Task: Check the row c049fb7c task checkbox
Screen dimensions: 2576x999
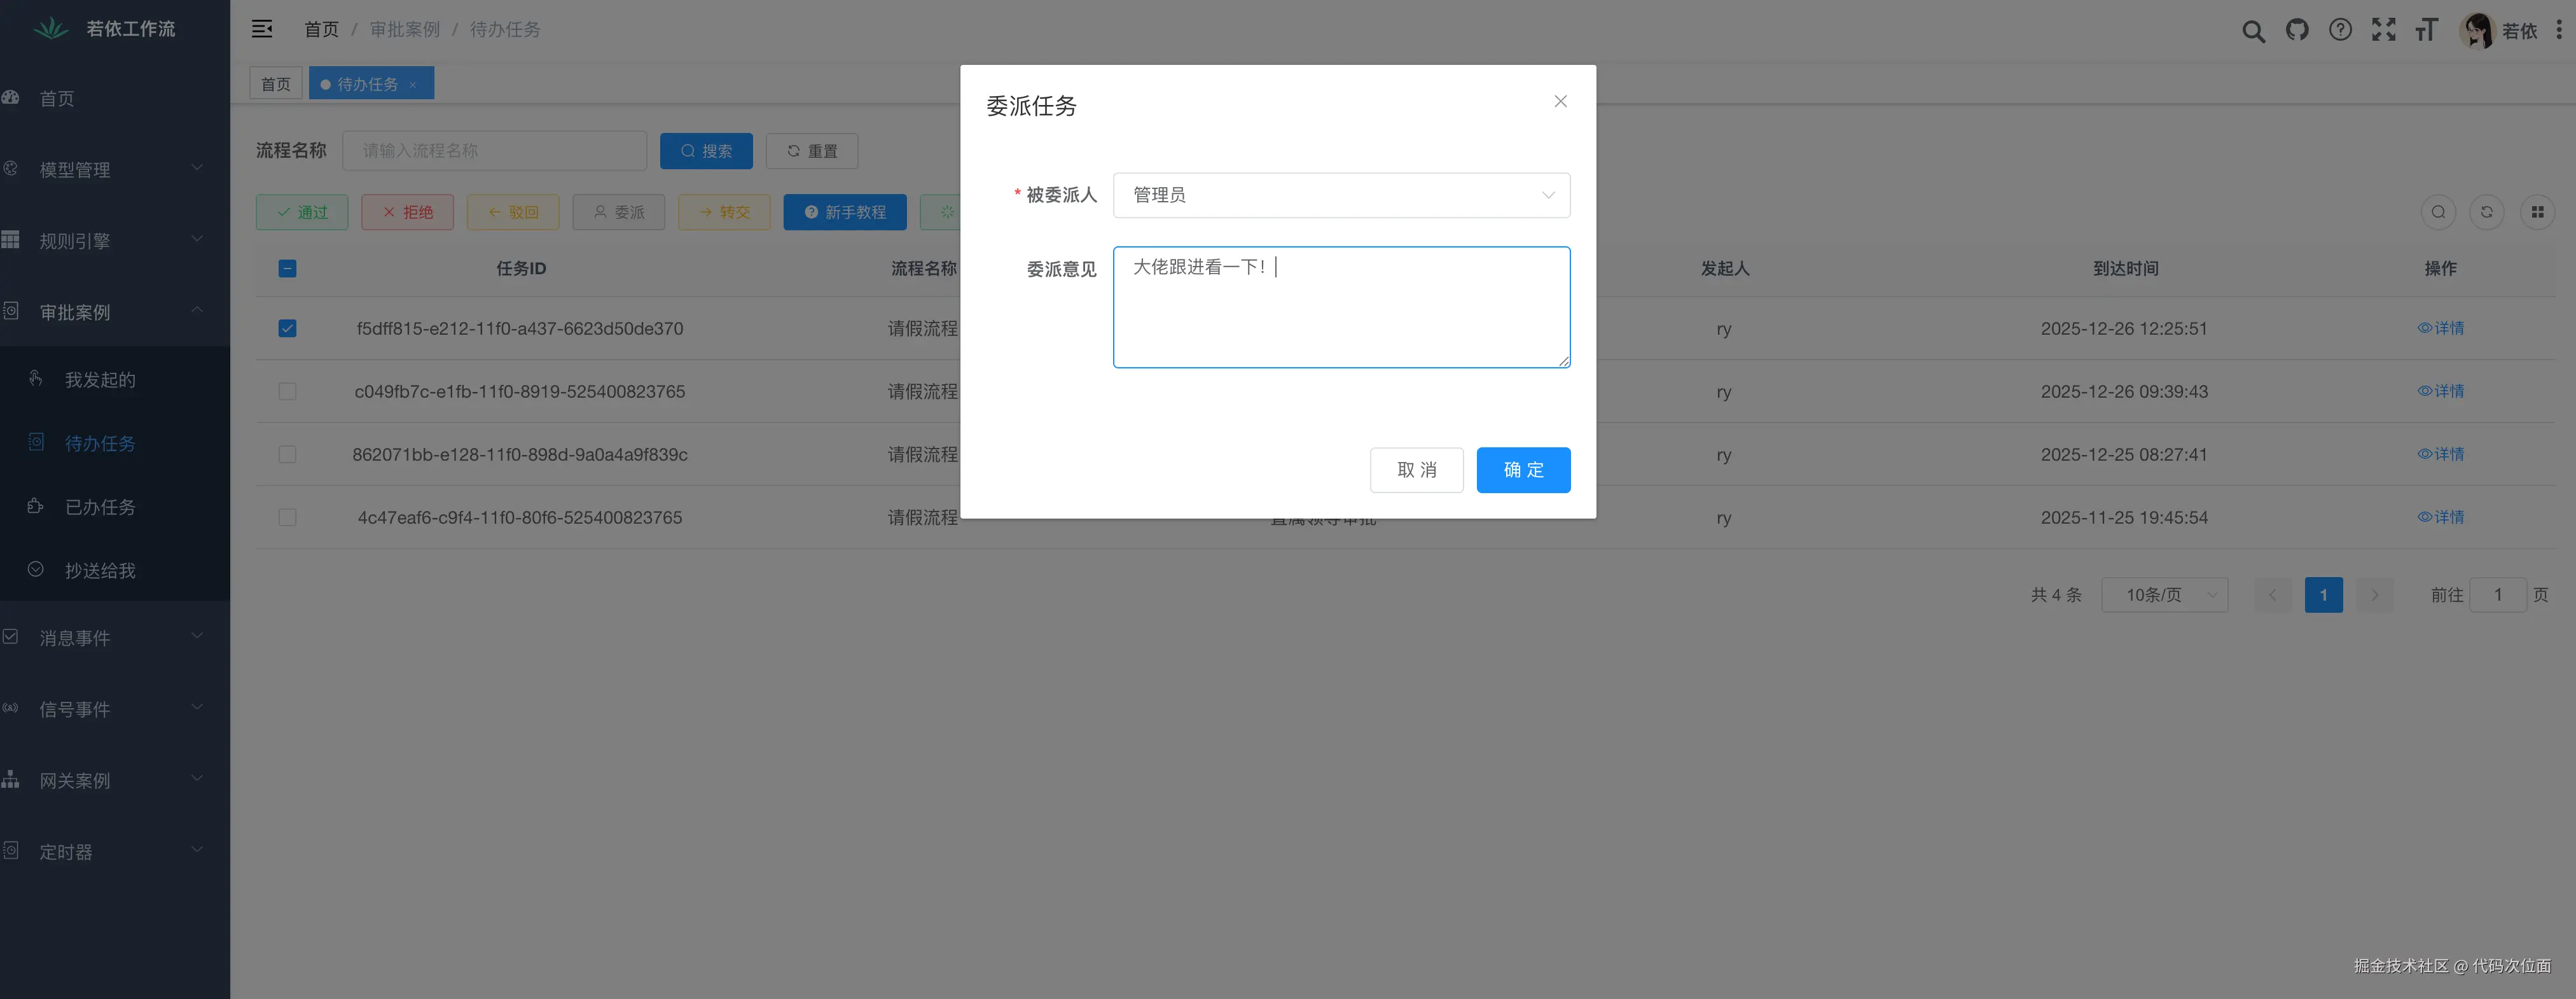Action: point(287,391)
